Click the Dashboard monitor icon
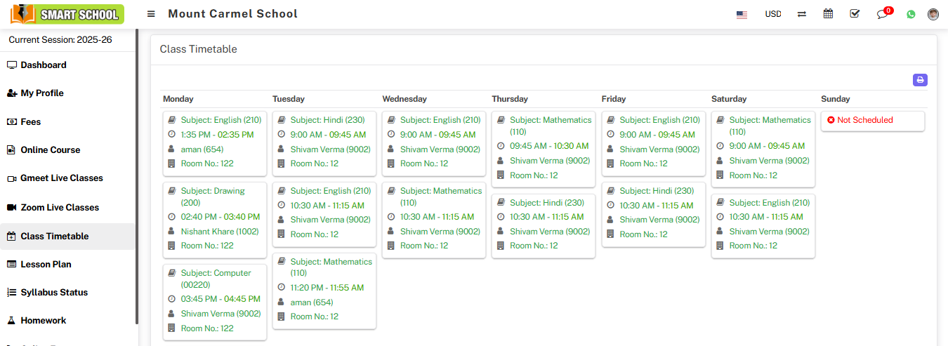948x346 pixels. coord(11,65)
